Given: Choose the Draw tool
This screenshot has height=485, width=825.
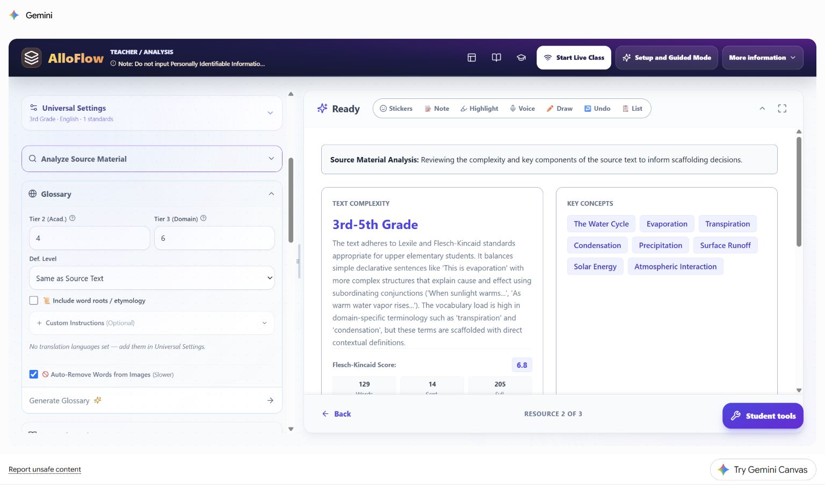Looking at the screenshot, I should [x=559, y=109].
